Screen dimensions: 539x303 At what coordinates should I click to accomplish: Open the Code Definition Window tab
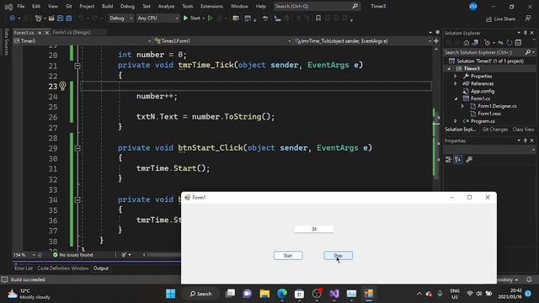[x=63, y=268]
